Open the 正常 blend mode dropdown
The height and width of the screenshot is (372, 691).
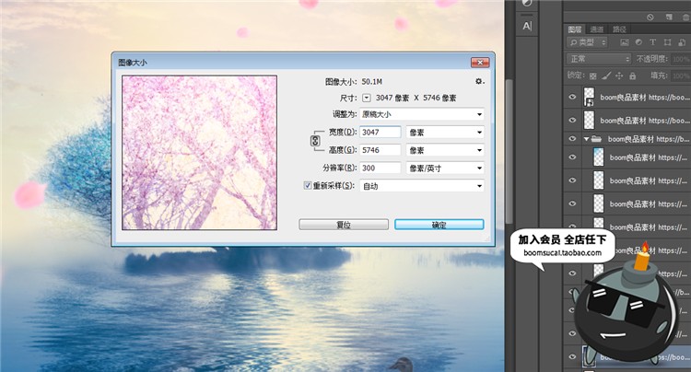(599, 59)
